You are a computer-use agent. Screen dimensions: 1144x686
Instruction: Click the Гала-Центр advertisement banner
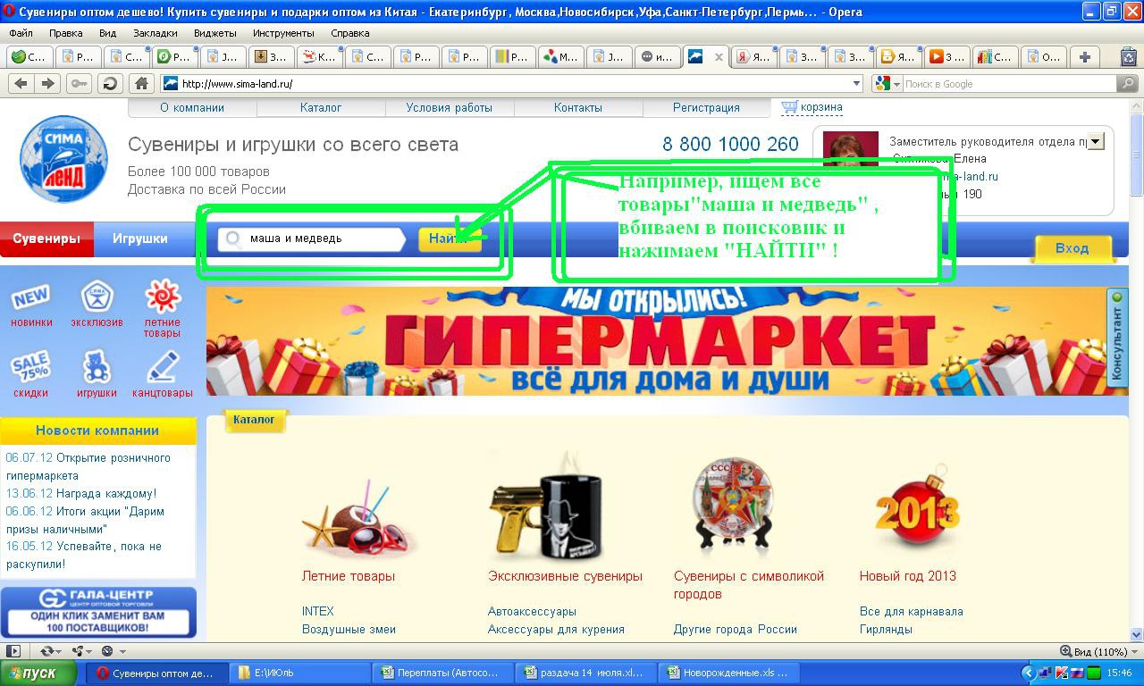coord(98,612)
